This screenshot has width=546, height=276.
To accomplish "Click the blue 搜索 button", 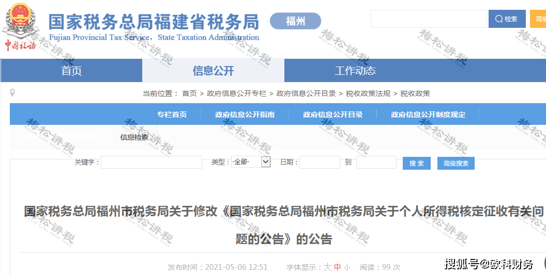I will click(416, 164).
